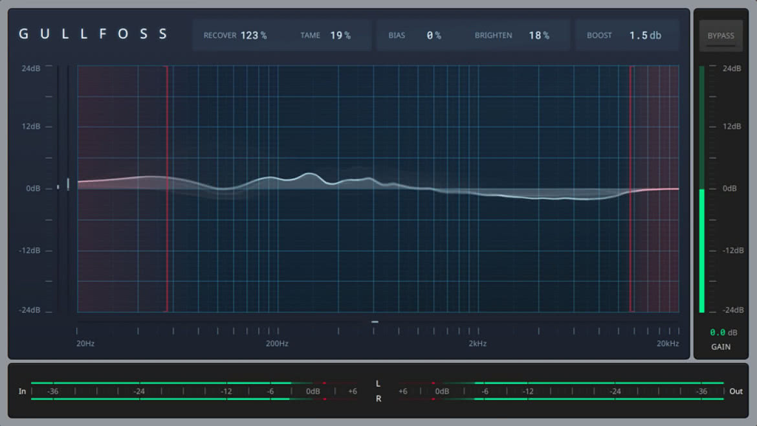
Task: Click the Out meter label
Action: (736, 391)
